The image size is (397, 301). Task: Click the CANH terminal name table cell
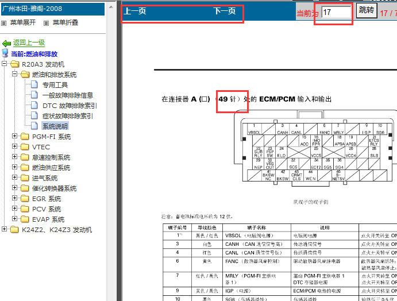coord(257,244)
